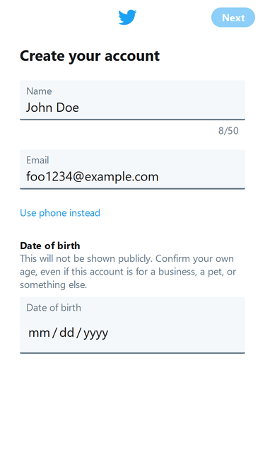This screenshot has height=472, width=265.
Task: Focus the Name input field
Action: (x=133, y=100)
